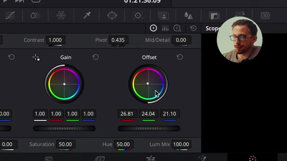Open the Power Window palette

click(112, 15)
